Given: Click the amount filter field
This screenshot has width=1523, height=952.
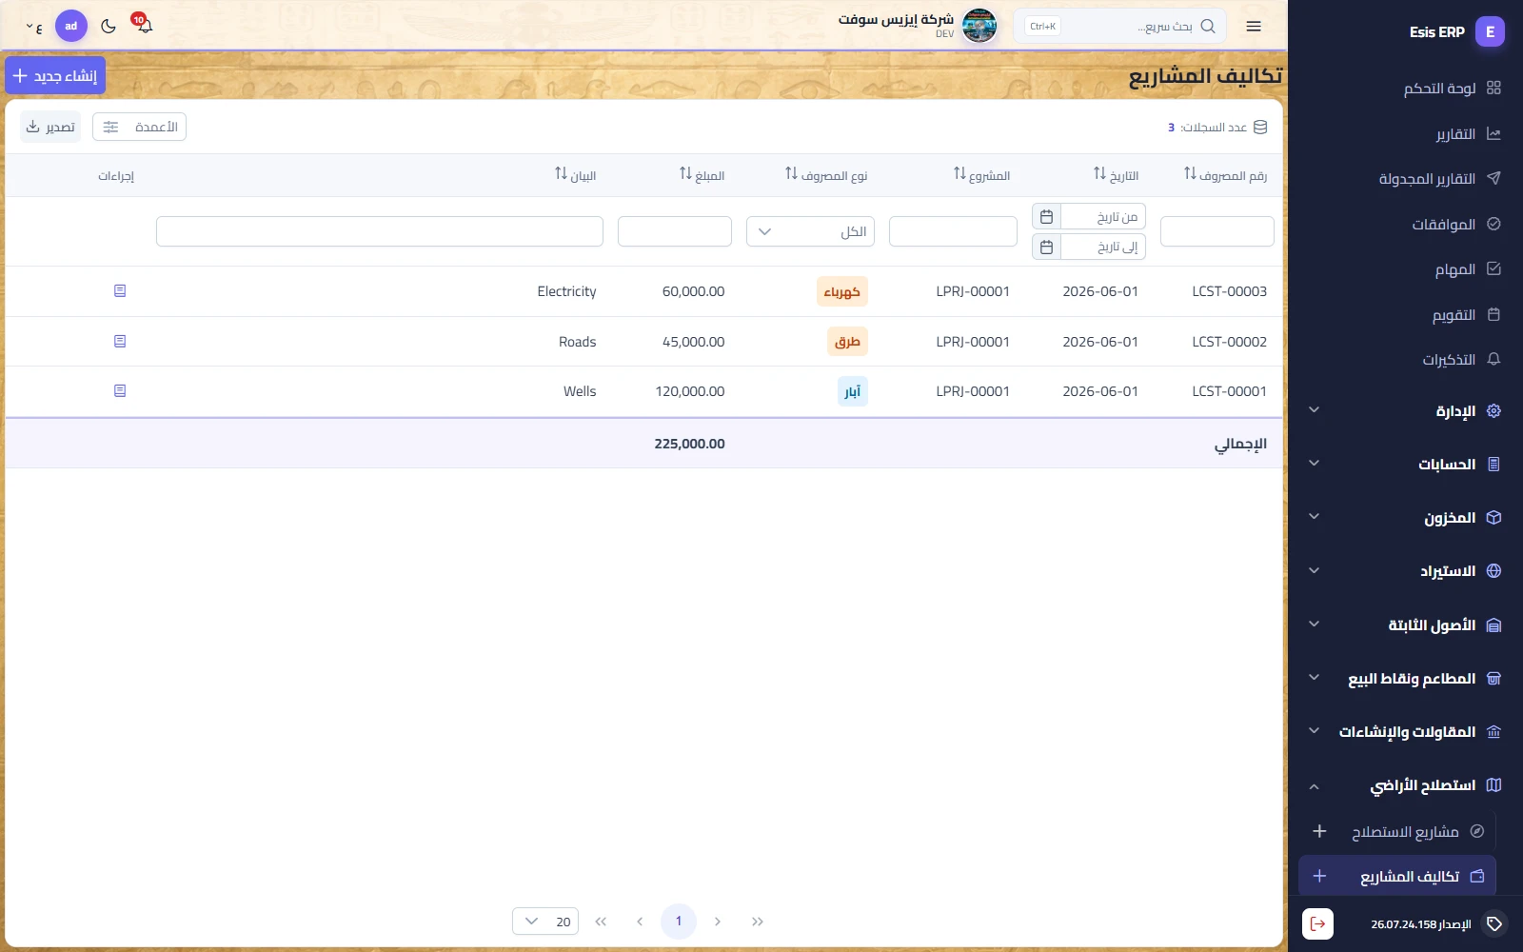Looking at the screenshot, I should click(x=675, y=231).
